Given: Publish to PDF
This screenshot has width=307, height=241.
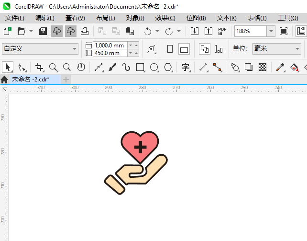Looking at the screenshot, I should (222, 31).
